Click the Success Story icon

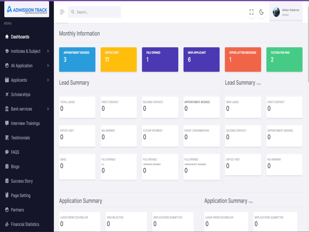(6, 181)
